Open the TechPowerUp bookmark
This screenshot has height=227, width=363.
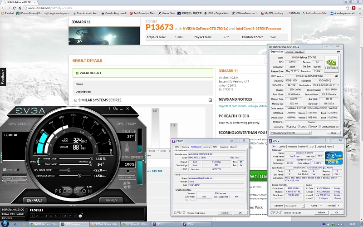pos(143,13)
